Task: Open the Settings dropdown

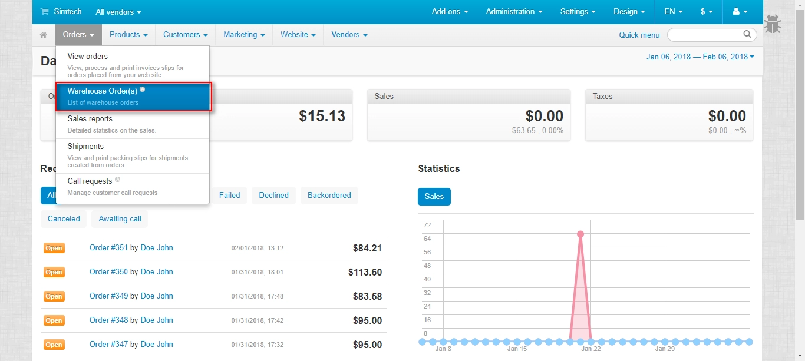Action: pos(578,12)
